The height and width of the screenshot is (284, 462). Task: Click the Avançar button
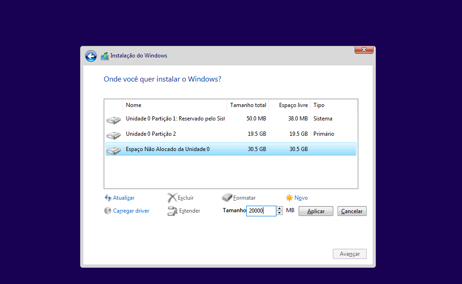(350, 254)
